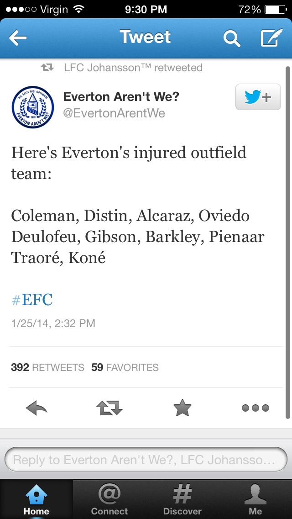
Task: Go to the Discover tab
Action: [182, 499]
